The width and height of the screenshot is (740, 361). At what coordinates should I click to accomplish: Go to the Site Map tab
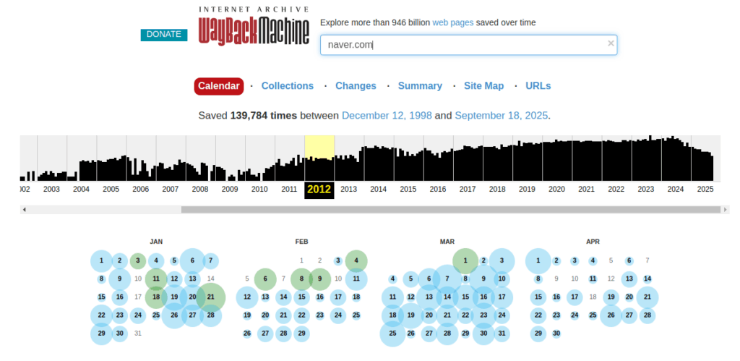pyautogui.click(x=483, y=86)
